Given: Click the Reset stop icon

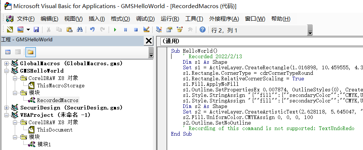Looking at the screenshot, I should pos(136,29).
